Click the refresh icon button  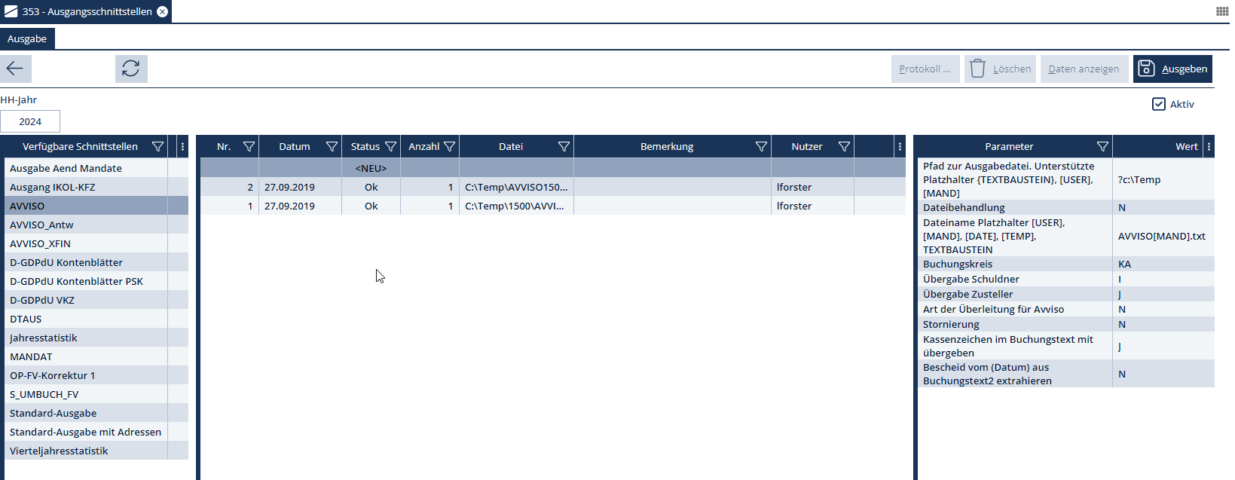[131, 69]
